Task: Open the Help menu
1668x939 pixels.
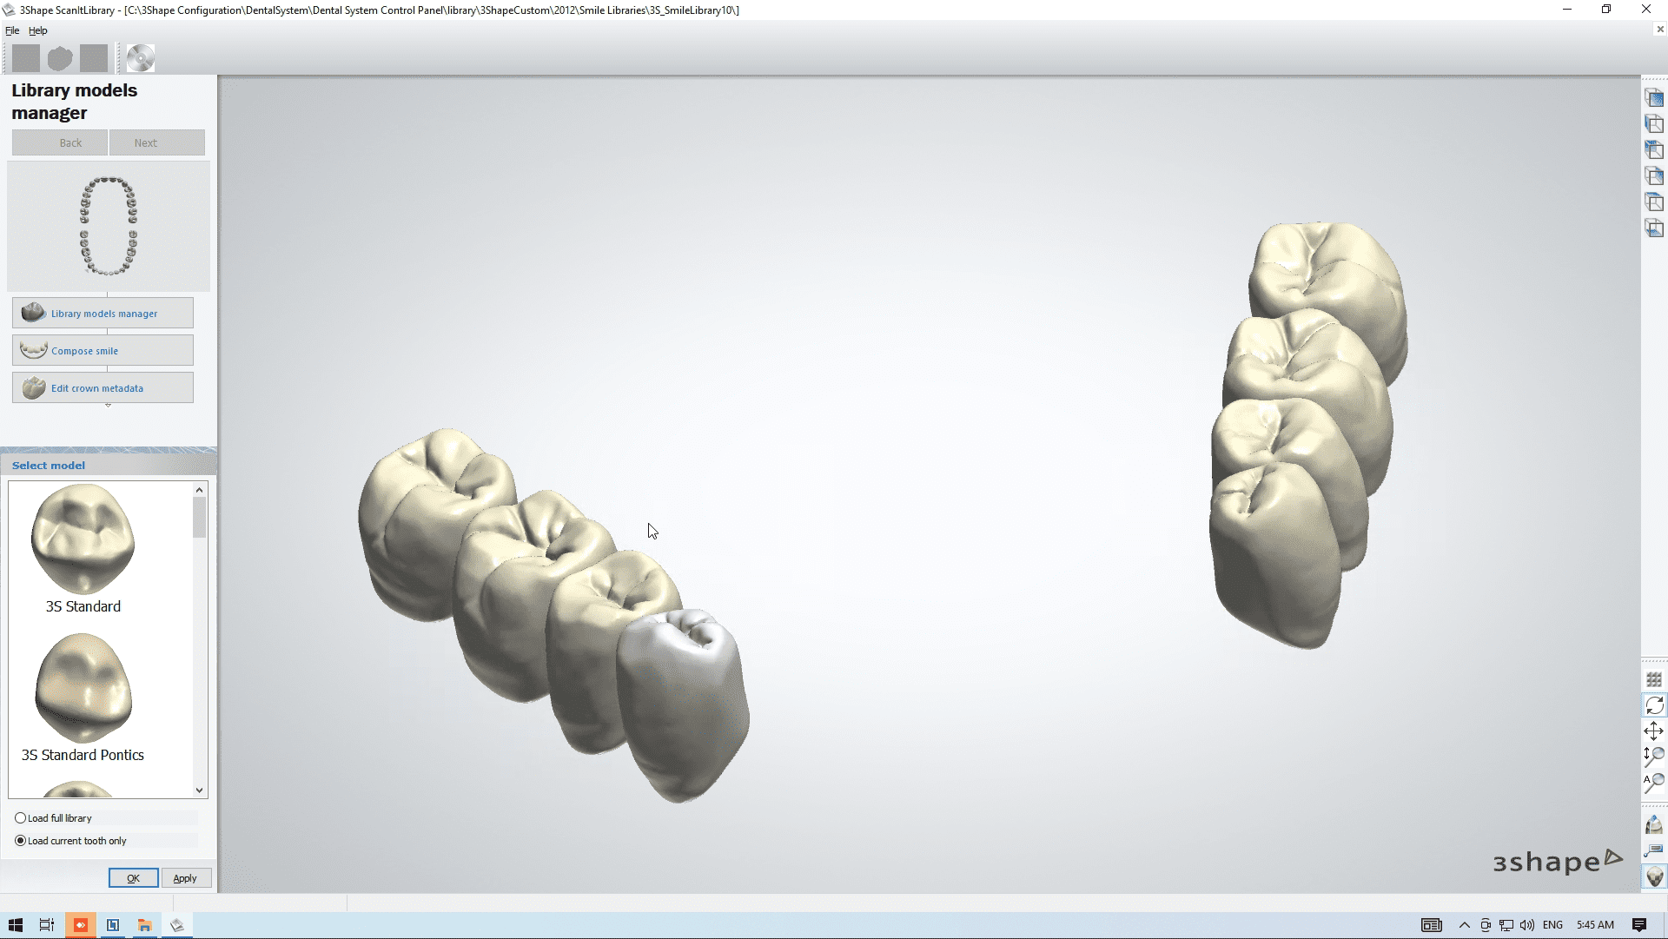Action: point(38,30)
